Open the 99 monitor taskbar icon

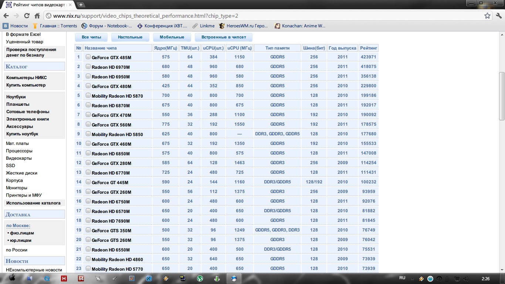[183, 278]
